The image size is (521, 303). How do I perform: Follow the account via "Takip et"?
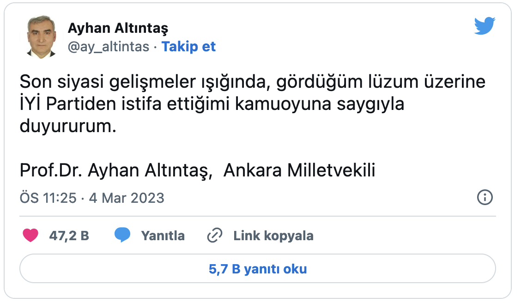tap(188, 47)
